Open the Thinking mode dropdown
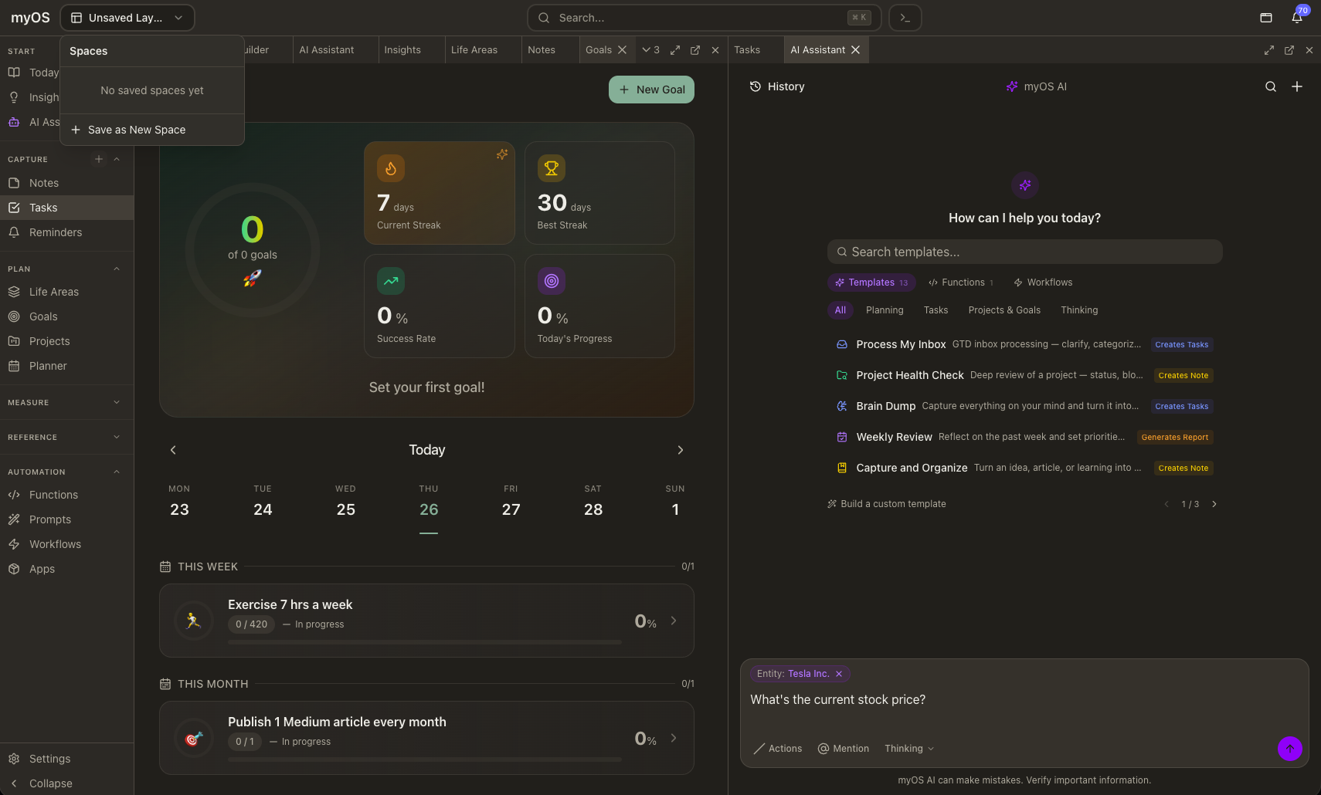Viewport: 1321px width, 795px height. (908, 749)
